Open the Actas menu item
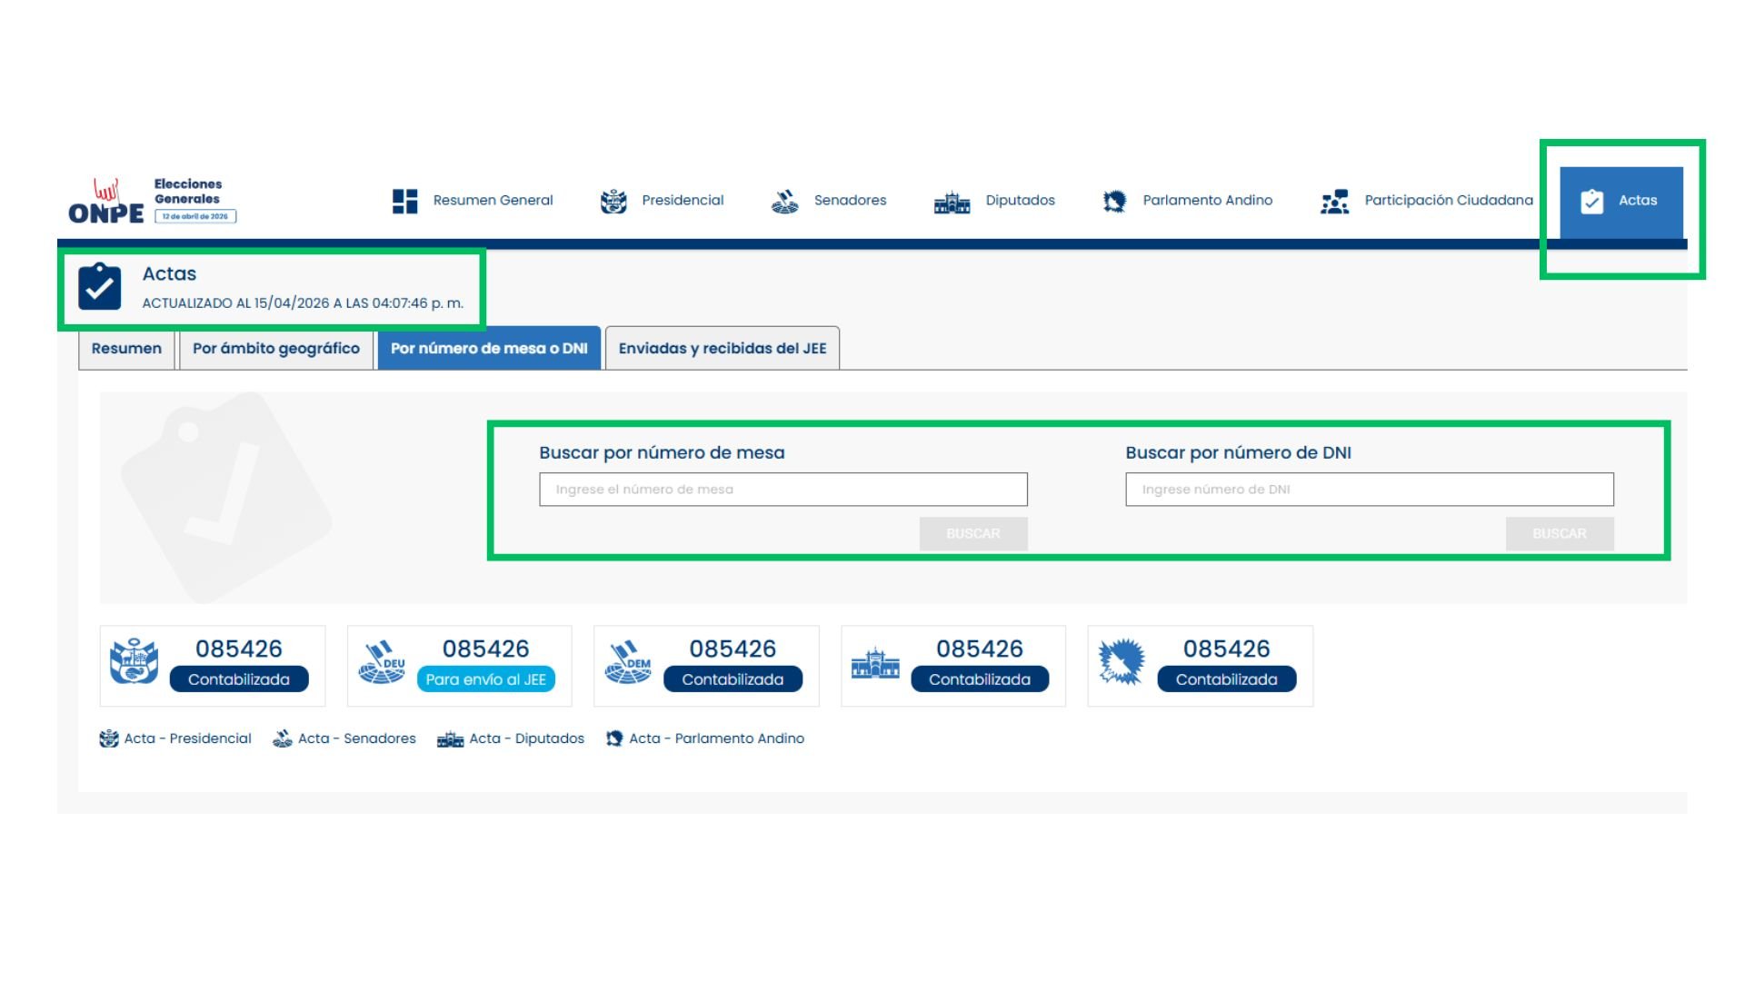The width and height of the screenshot is (1745, 981). (x=1620, y=201)
